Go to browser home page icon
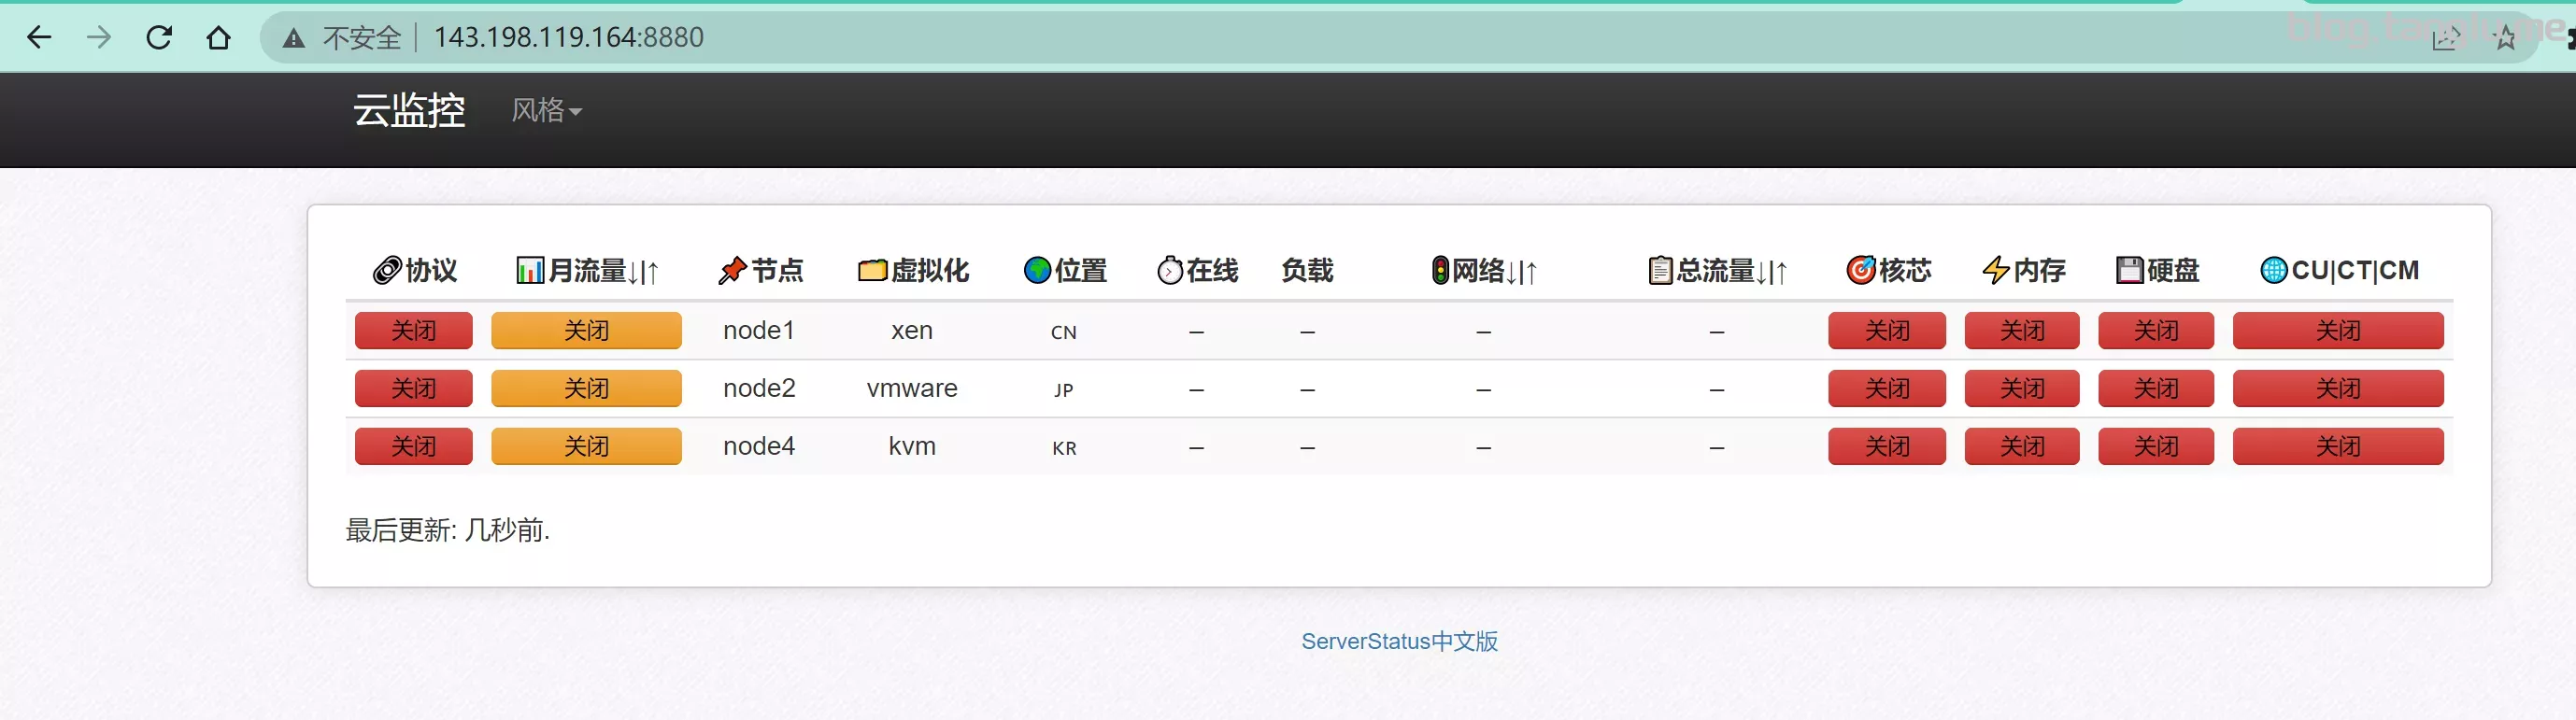The width and height of the screenshot is (2576, 720). click(x=218, y=38)
